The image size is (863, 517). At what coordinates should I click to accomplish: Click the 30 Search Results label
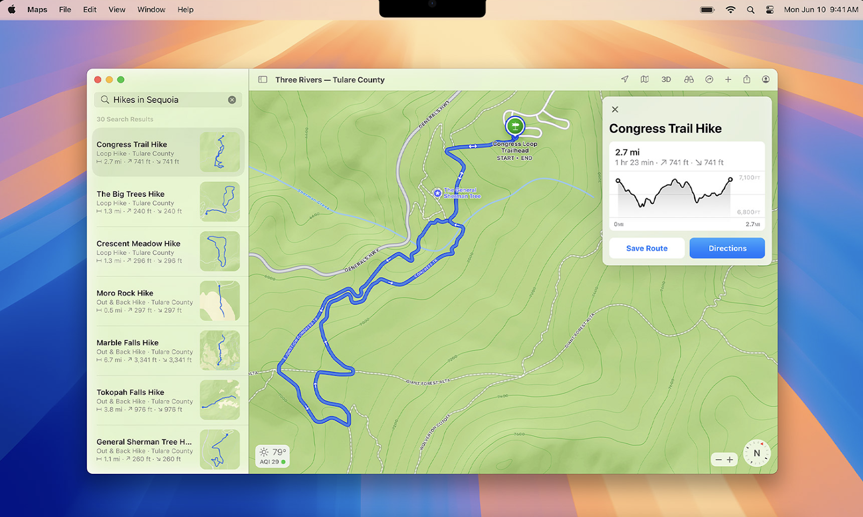coord(125,119)
